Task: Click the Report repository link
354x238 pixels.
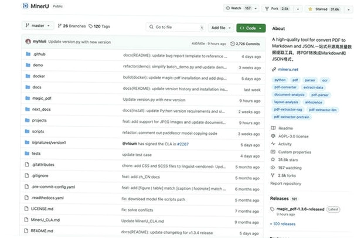Action: [x=285, y=183]
